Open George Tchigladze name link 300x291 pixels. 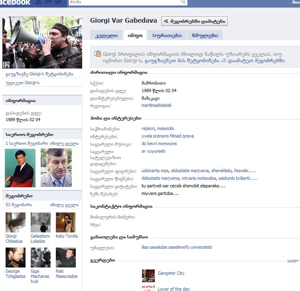[x=16, y=274]
